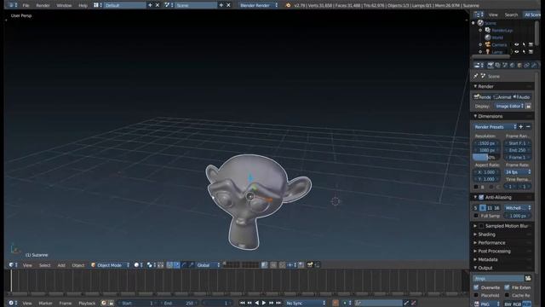
Task: Toggle Camera selectability arrow in outliner
Action: [x=524, y=44]
